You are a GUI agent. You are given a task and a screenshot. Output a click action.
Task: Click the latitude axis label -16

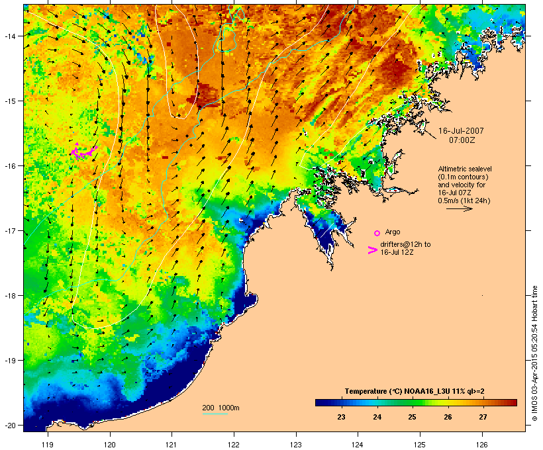pyautogui.click(x=10, y=166)
